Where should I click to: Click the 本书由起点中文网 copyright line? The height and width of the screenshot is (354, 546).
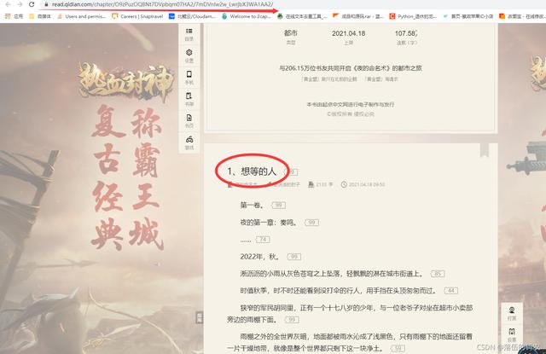click(x=351, y=104)
